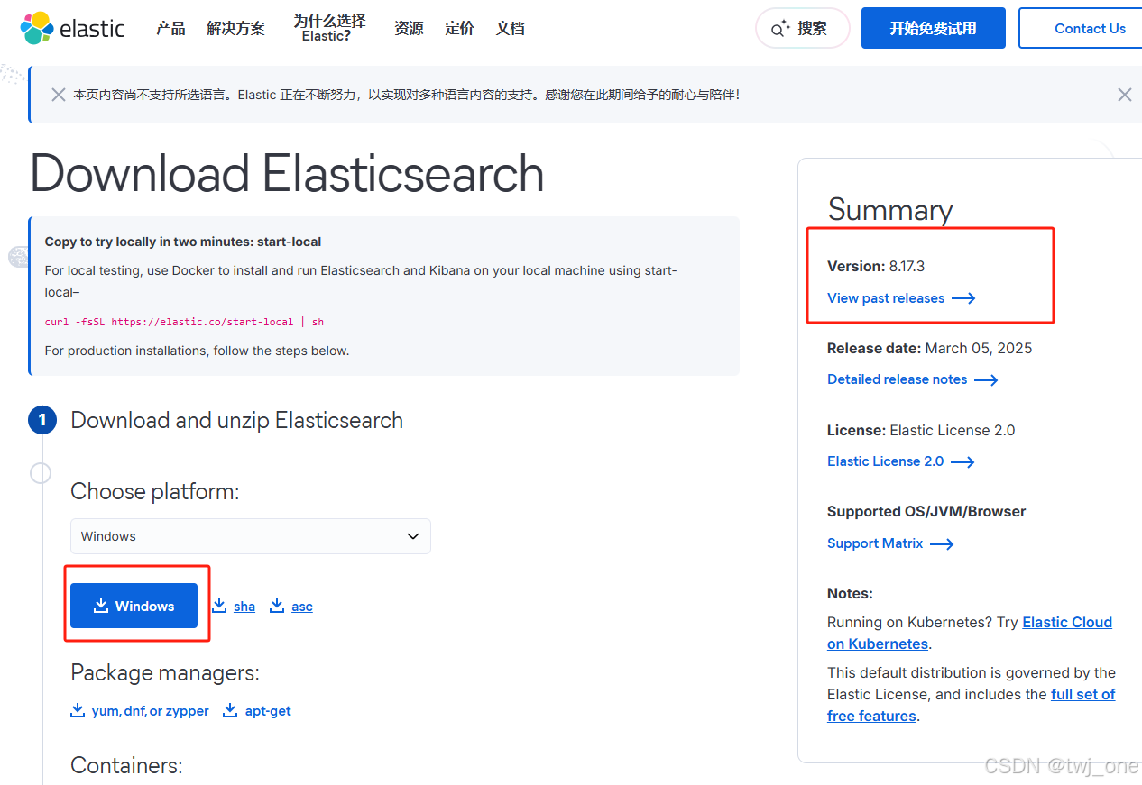Close the language banner with the right X

click(1124, 95)
